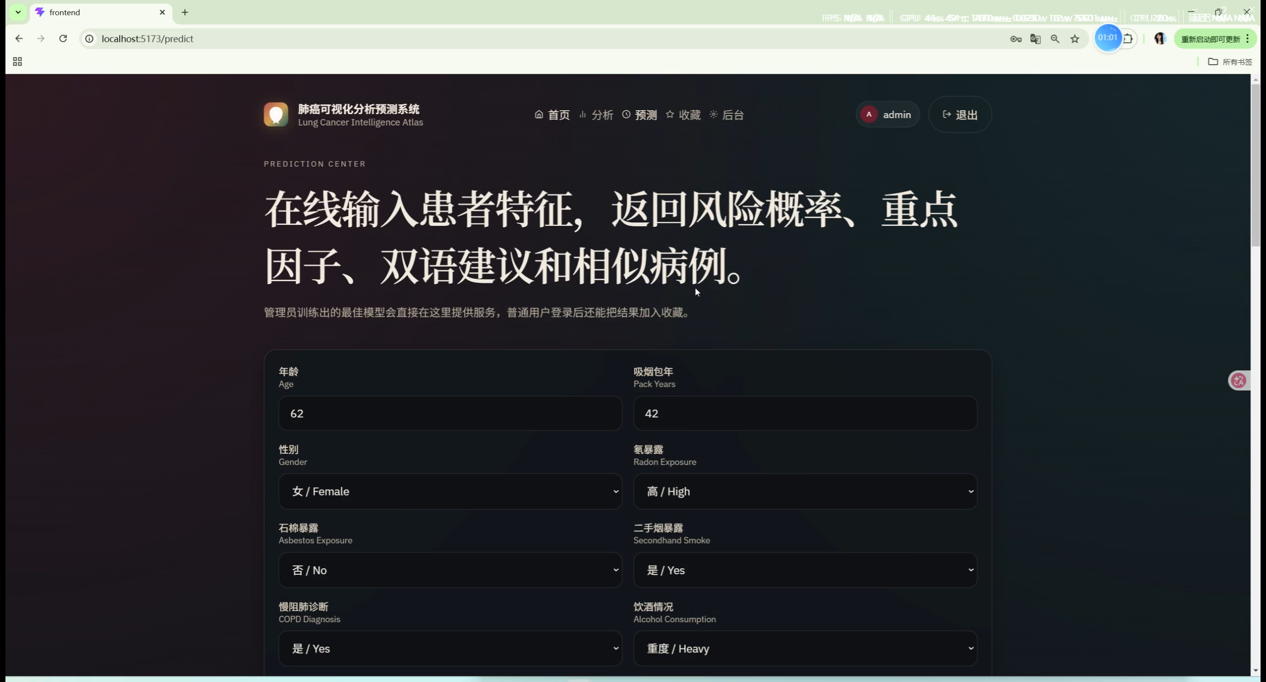This screenshot has height=682, width=1266.
Task: Expand the Gender dropdown
Action: pos(450,491)
